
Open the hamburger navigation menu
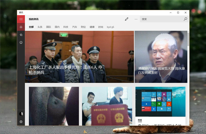[21, 19]
